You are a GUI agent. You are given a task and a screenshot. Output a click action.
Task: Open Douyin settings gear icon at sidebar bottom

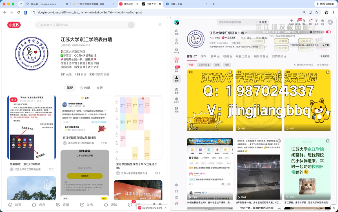(177, 185)
